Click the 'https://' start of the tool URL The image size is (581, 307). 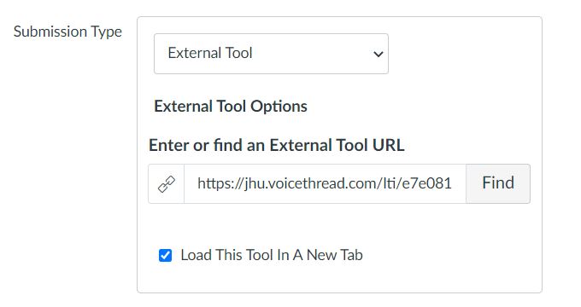220,183
